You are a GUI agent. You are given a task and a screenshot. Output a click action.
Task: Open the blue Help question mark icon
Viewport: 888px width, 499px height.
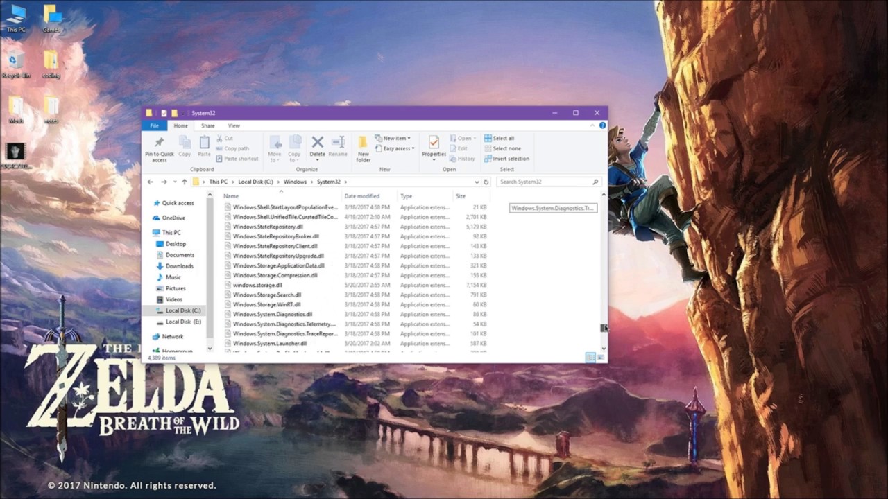pos(602,125)
